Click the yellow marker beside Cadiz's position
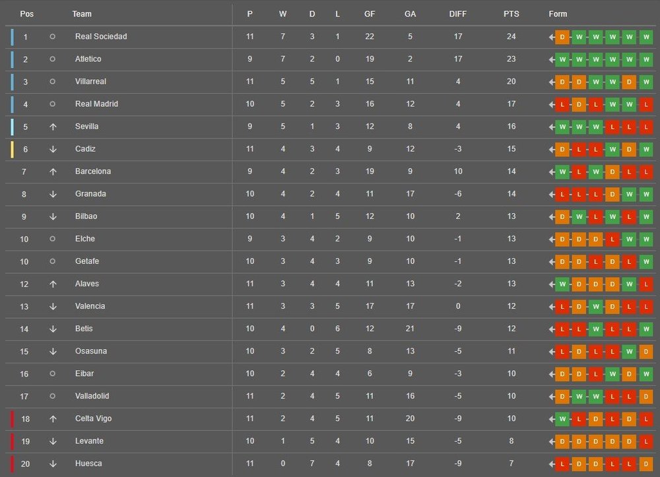This screenshot has height=477, width=660. 12,149
